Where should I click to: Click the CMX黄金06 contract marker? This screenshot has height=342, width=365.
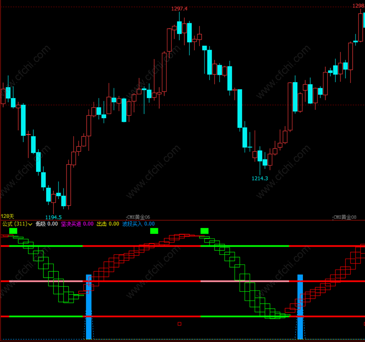pos(138,218)
